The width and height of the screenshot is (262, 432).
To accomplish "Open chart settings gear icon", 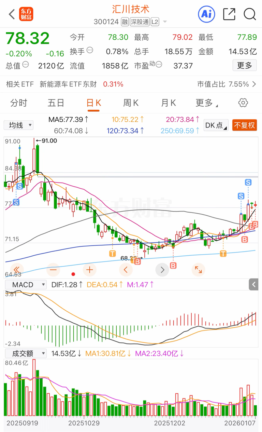I will 243,103.
